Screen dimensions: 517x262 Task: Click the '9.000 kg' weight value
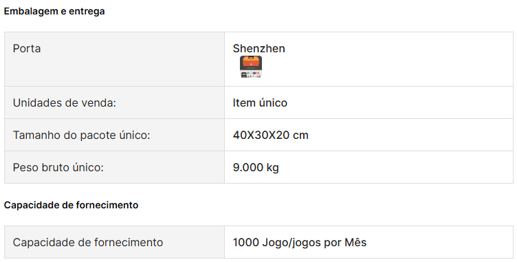(x=256, y=168)
